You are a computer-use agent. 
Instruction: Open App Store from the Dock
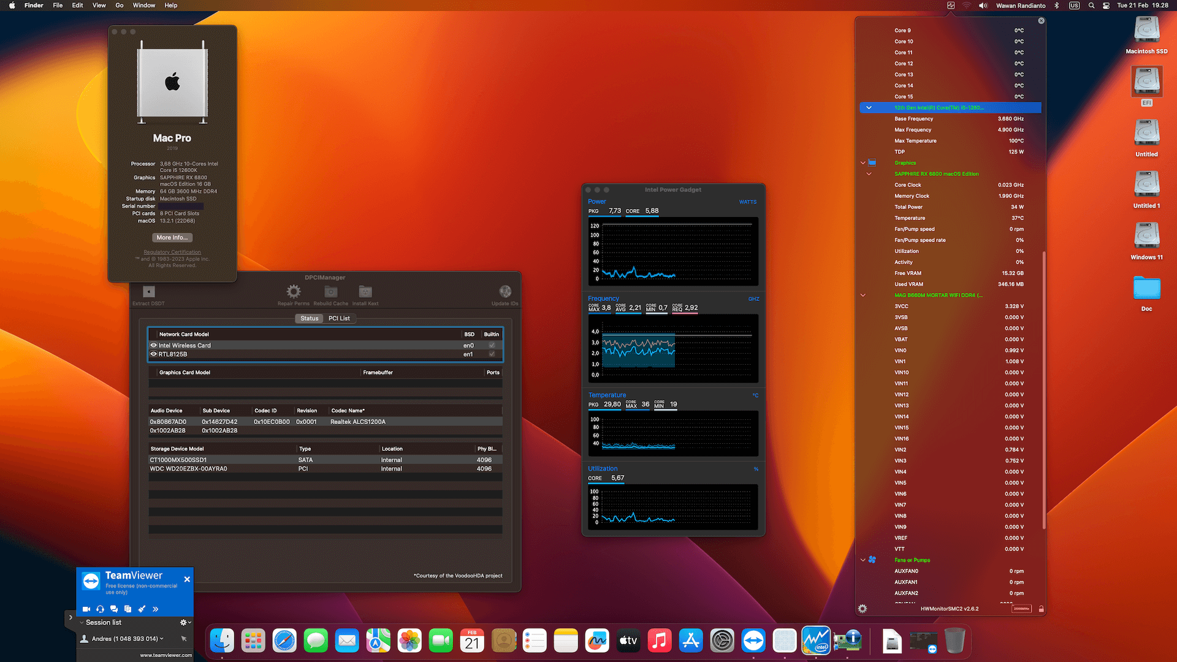pos(691,641)
